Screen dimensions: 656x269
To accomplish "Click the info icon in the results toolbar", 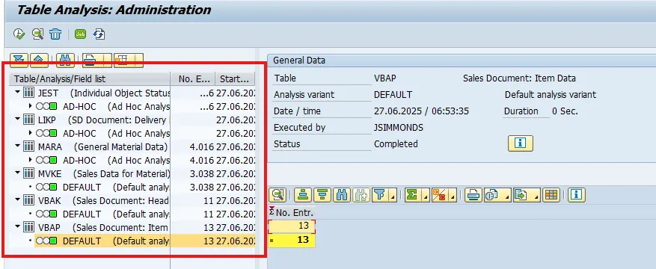I will click(x=577, y=194).
